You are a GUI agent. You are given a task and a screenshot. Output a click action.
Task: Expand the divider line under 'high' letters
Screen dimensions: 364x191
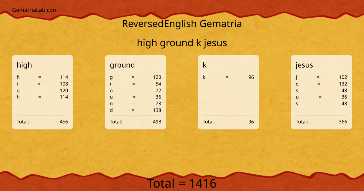42,116
